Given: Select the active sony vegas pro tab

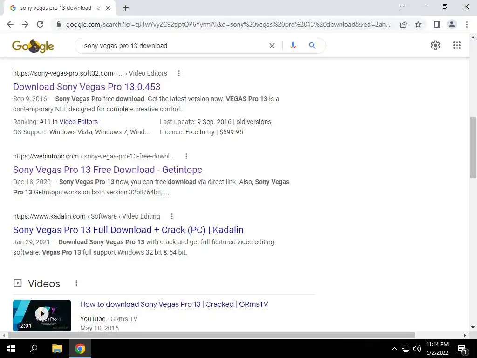Looking at the screenshot, I should point(59,8).
